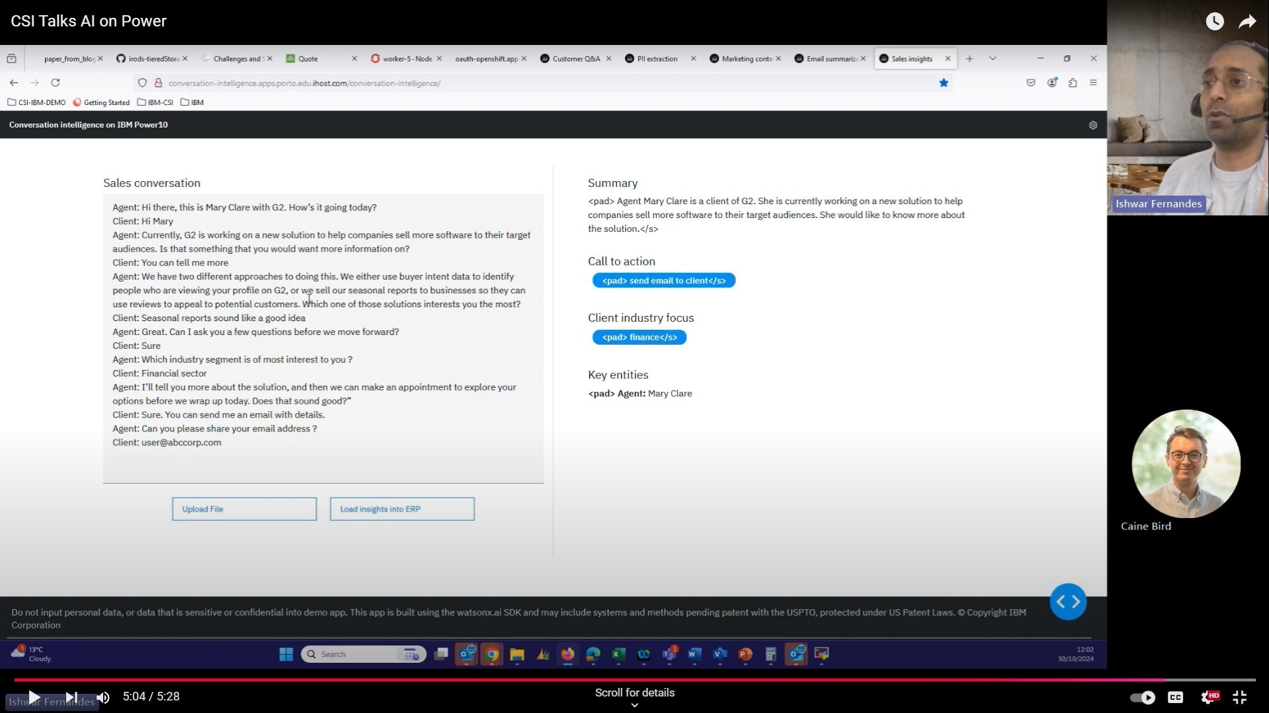Open Google Chrome from the taskbar
The image size is (1269, 713).
tap(492, 654)
